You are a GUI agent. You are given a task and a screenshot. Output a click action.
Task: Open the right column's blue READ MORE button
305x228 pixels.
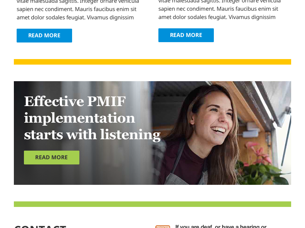(186, 35)
